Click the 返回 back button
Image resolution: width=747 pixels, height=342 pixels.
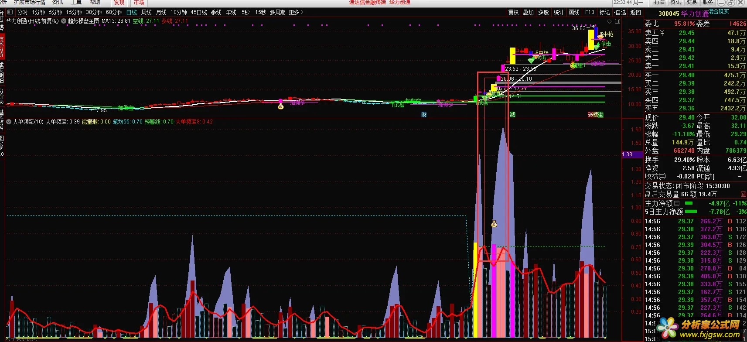point(636,12)
